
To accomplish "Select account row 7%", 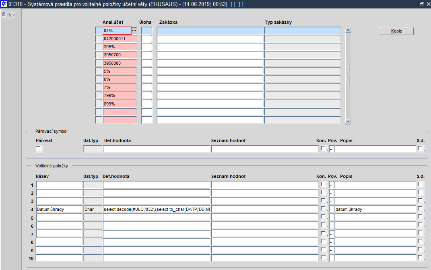I will 120,87.
